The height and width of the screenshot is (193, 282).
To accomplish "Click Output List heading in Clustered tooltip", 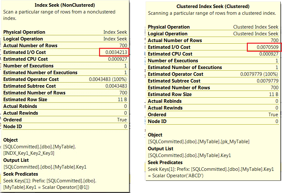I will (x=160, y=149).
